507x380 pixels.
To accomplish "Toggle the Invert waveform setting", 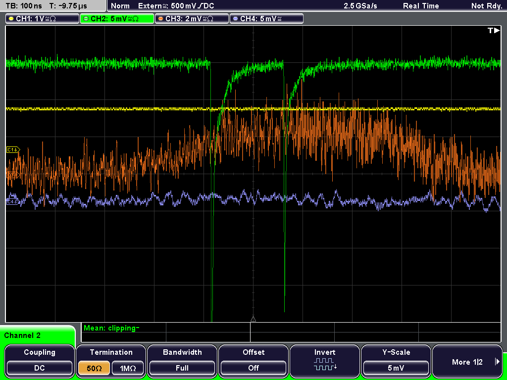I will tap(325, 362).
